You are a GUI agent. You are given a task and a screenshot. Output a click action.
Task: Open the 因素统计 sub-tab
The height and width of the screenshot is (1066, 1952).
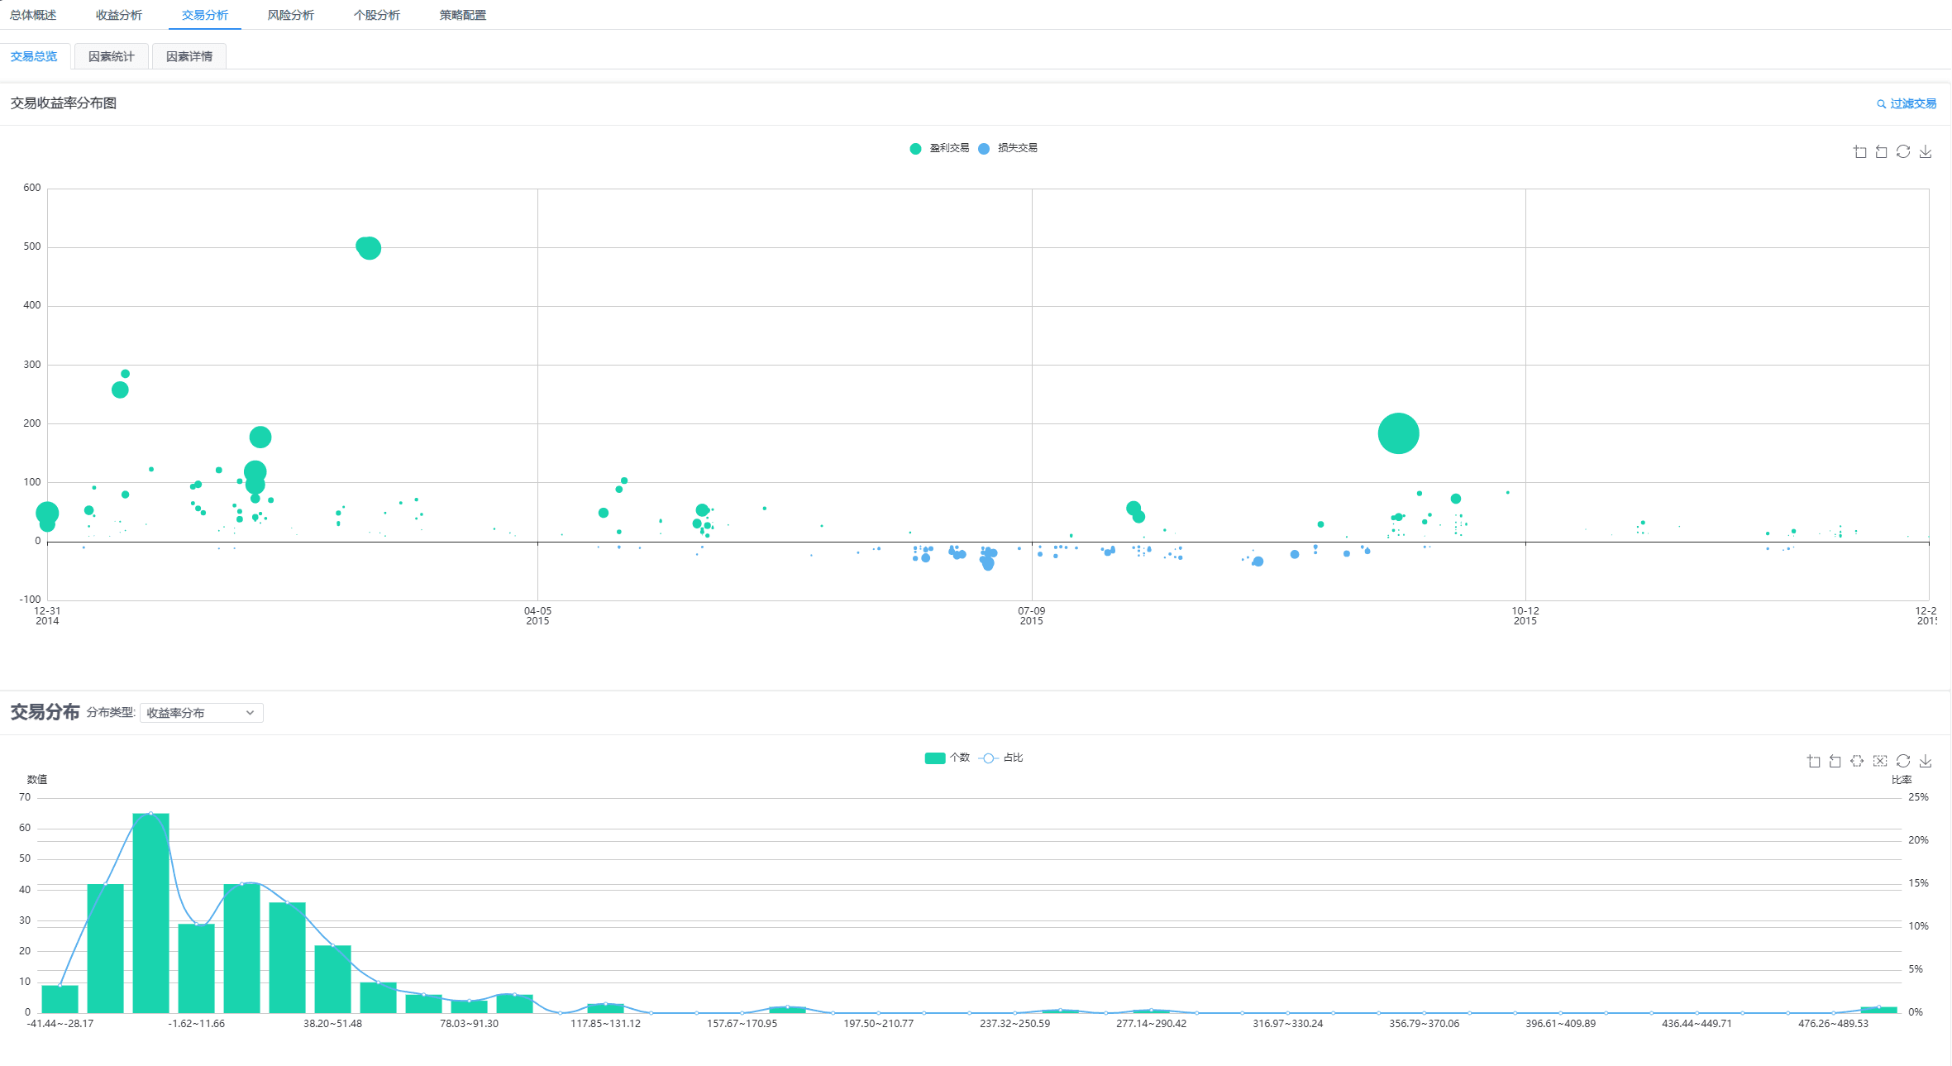coord(111,56)
